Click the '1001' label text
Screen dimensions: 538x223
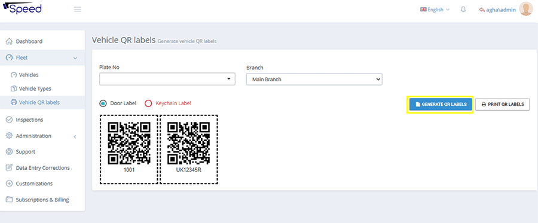(129, 170)
